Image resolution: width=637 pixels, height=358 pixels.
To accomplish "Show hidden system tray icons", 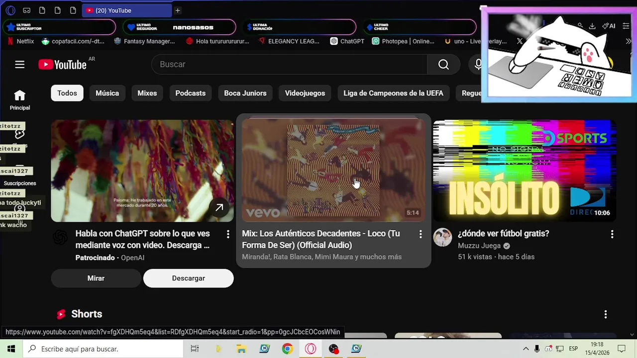I will tap(526, 349).
